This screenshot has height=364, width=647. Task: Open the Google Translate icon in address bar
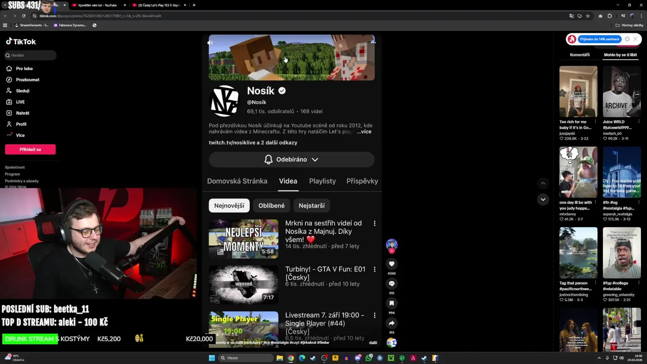pos(571,16)
